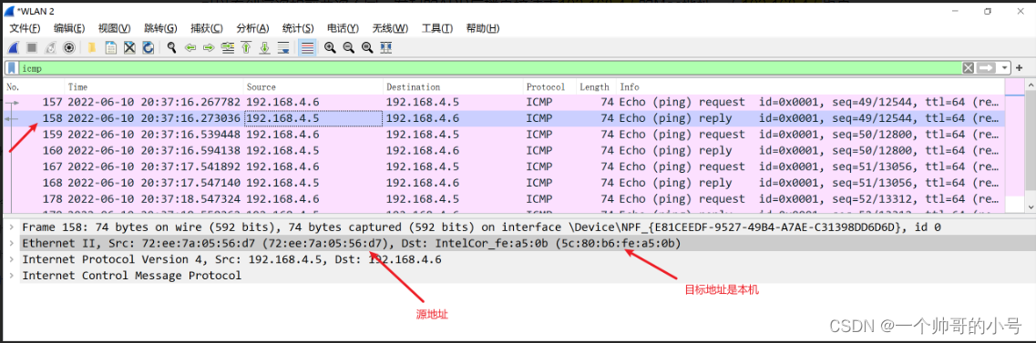This screenshot has width=1036, height=343.
Task: Open display filter bookmarks icon
Action: (12, 68)
